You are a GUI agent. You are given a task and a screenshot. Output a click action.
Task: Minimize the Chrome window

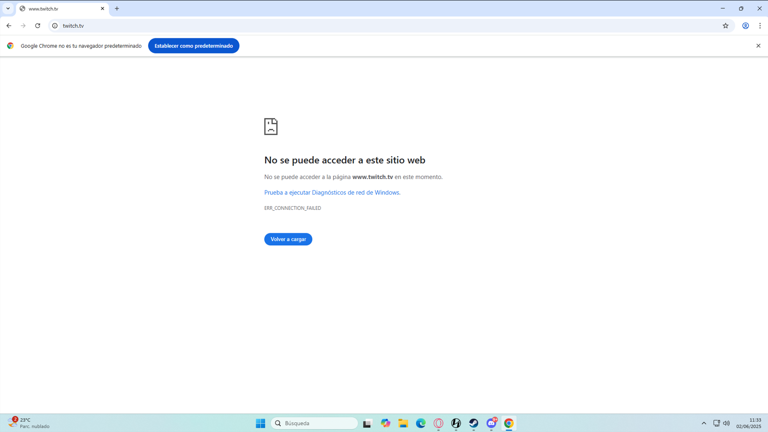point(723,8)
